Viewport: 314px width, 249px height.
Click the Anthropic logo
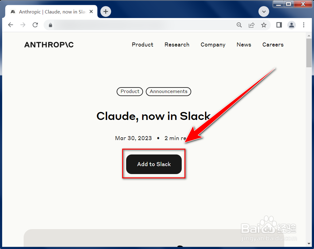coord(49,45)
